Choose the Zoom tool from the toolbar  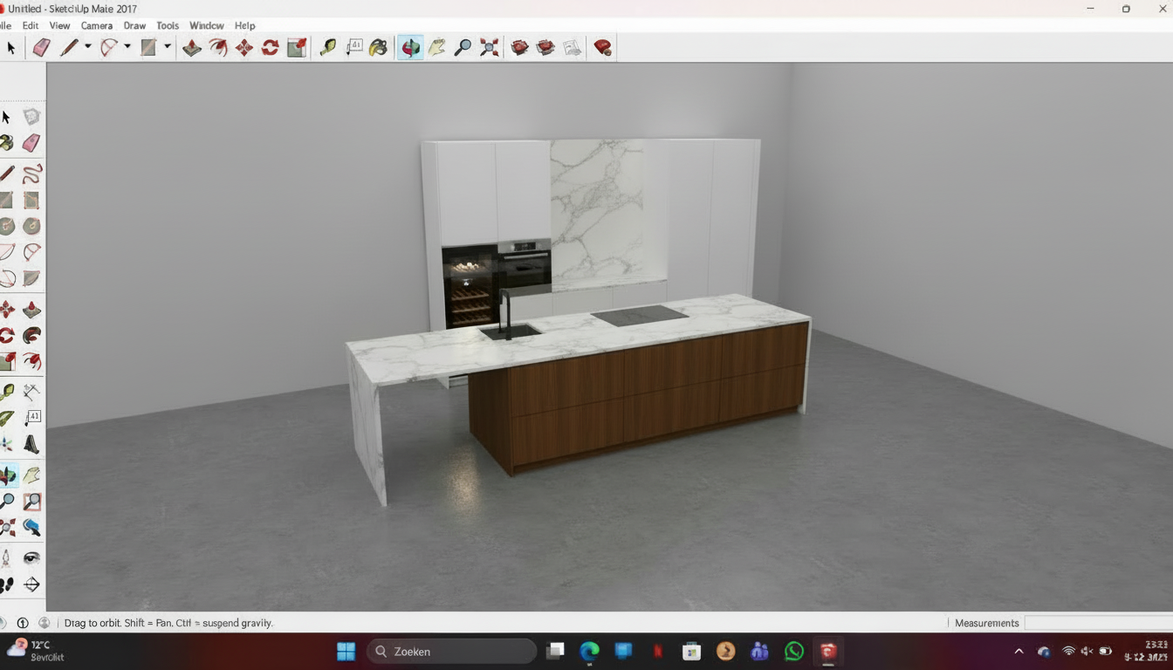[x=463, y=48]
